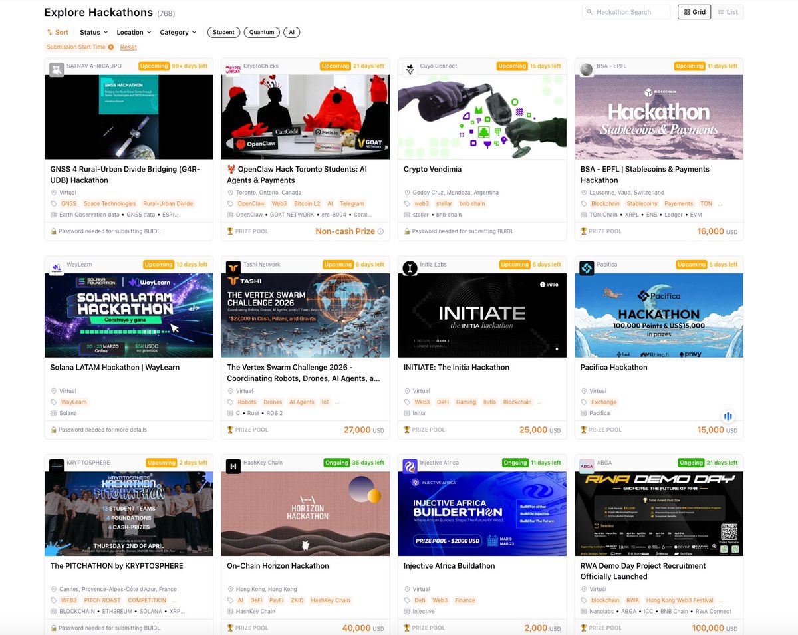
Task: Click '100,000 USD' prize on RWA card
Action: tap(715, 628)
